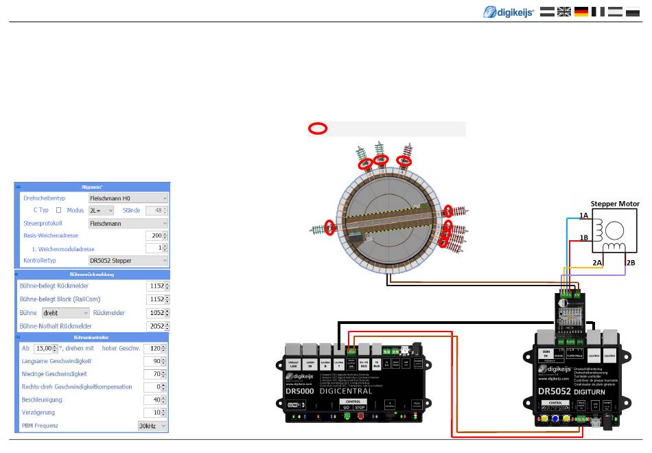Click the Ab angle field showing 15,00
This screenshot has width=652, height=453.
pos(46,349)
